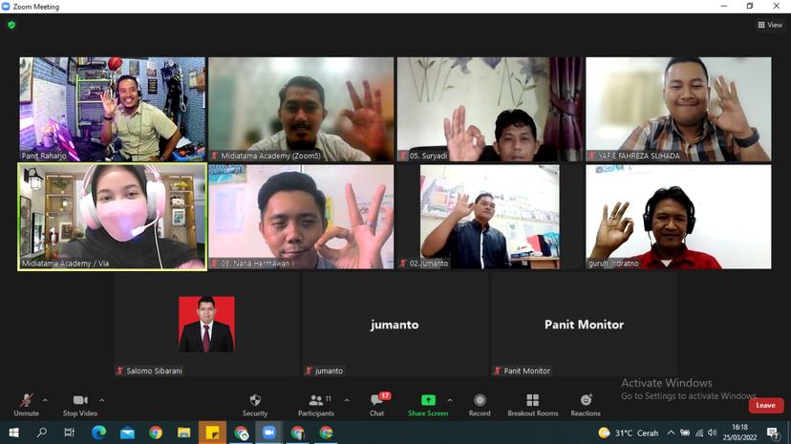The image size is (791, 444).
Task: Select guruh indratno video tile
Action: point(678,217)
